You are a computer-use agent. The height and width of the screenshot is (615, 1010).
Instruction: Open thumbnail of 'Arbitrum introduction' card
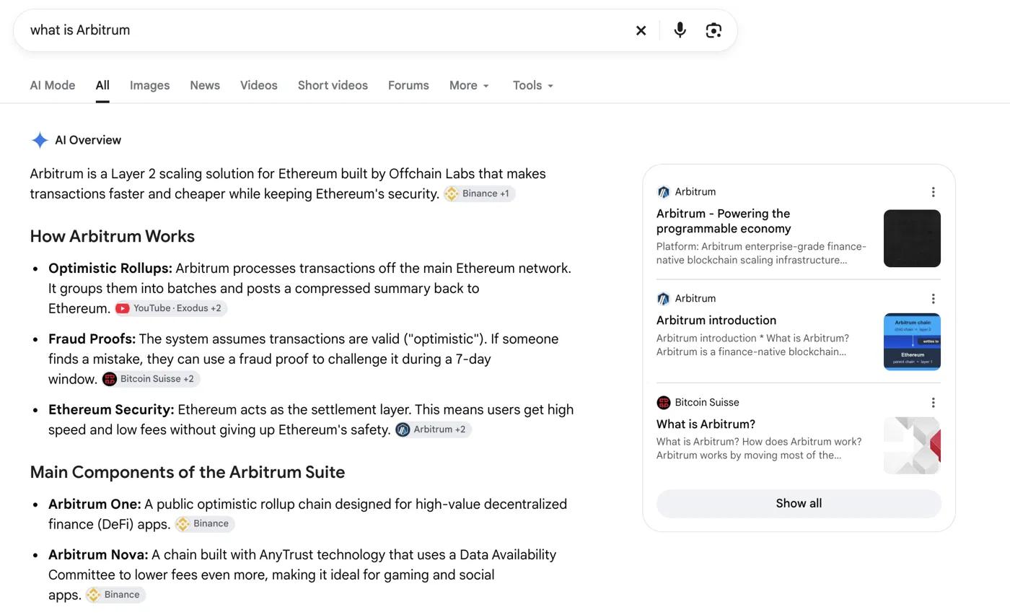912,341
